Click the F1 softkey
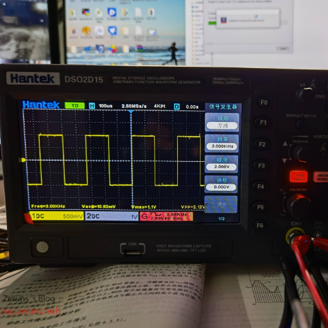 click(263, 123)
